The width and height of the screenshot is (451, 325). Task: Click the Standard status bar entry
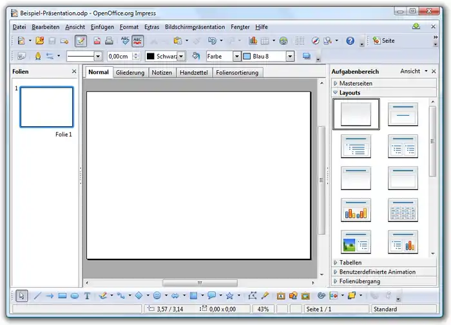coord(403,309)
